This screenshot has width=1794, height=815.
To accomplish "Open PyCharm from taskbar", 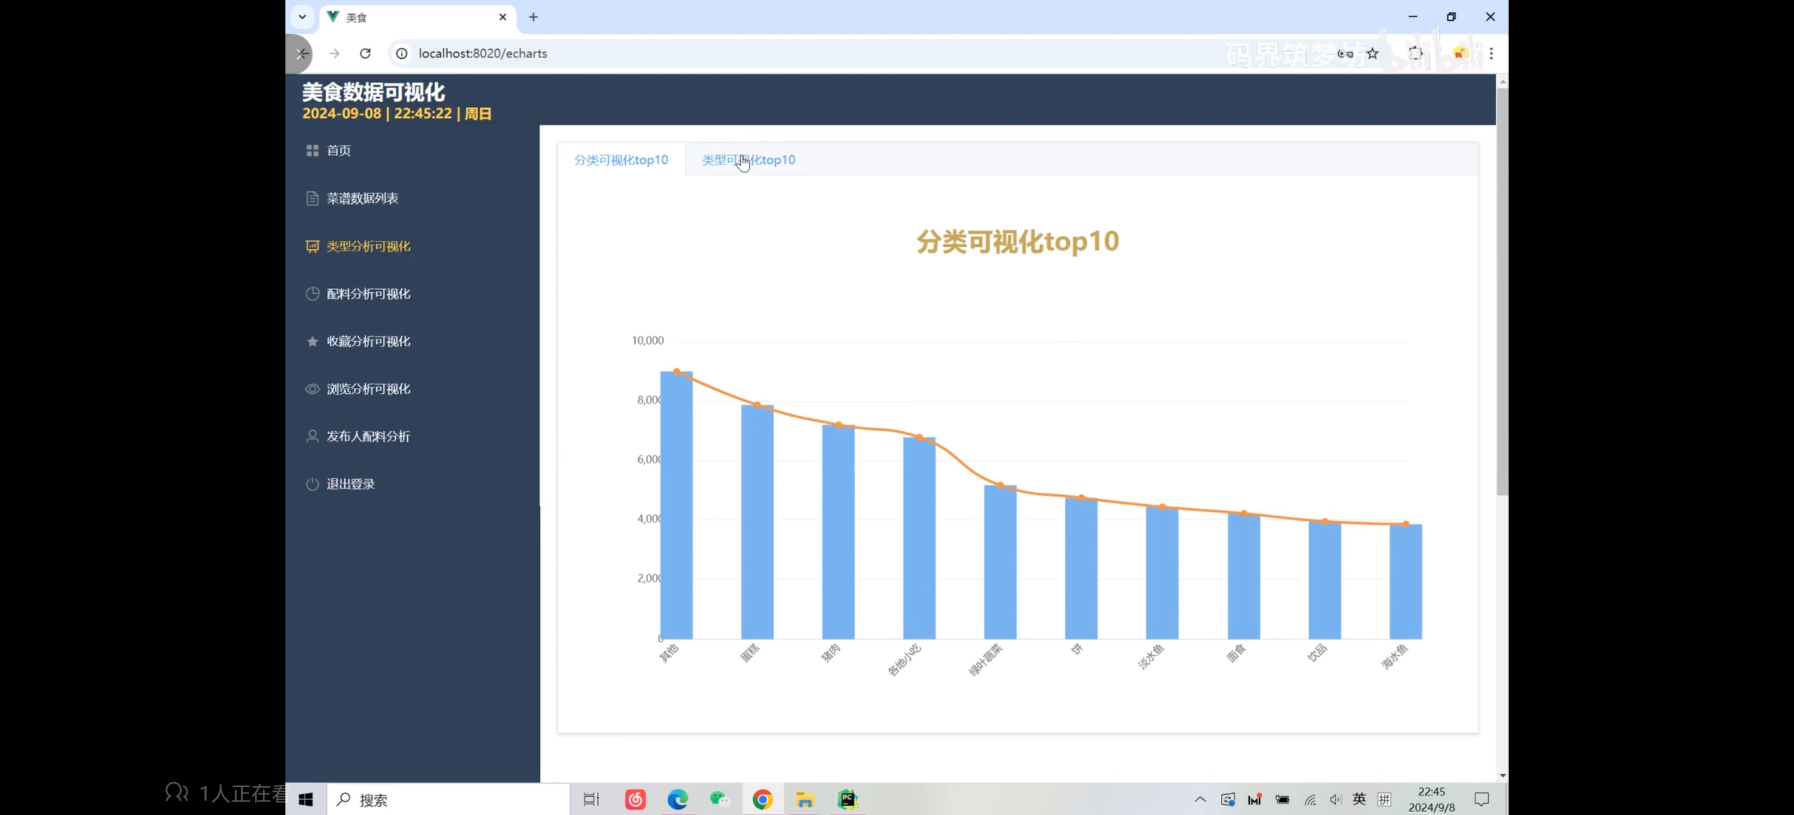I will [x=848, y=800].
